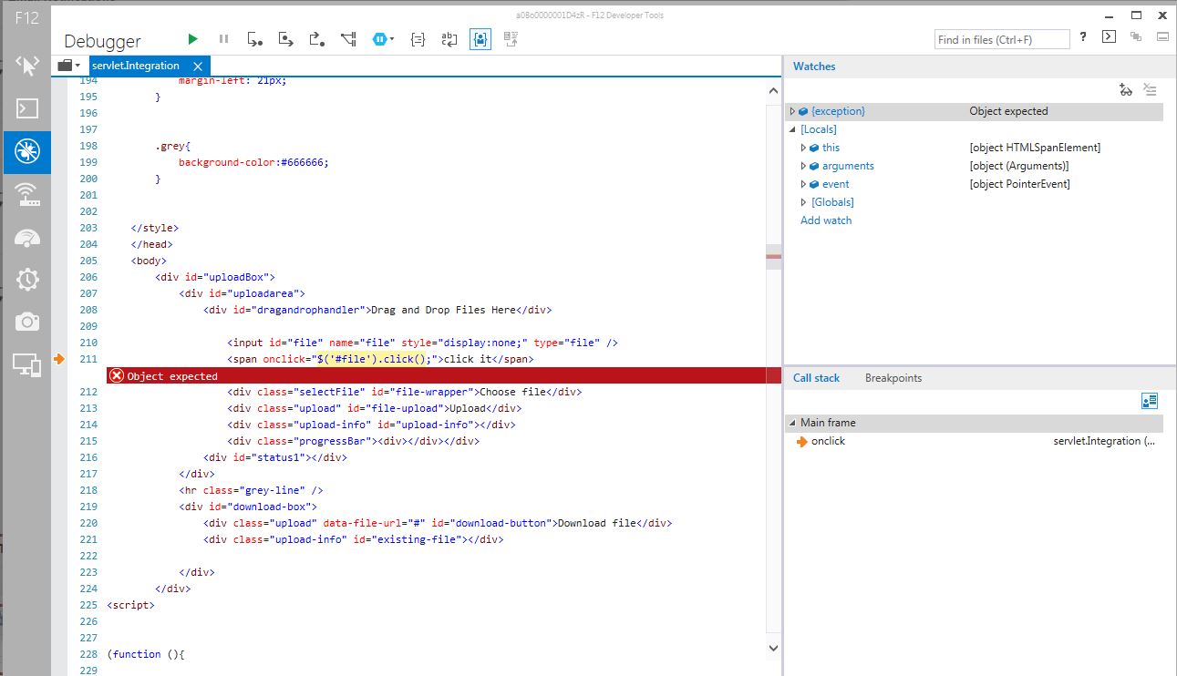This screenshot has height=676, width=1177.
Task: Click the Object expected value in Watches
Action: click(1008, 111)
